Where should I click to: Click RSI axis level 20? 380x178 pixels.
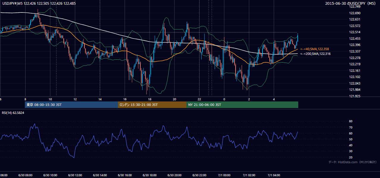[x=351, y=157]
